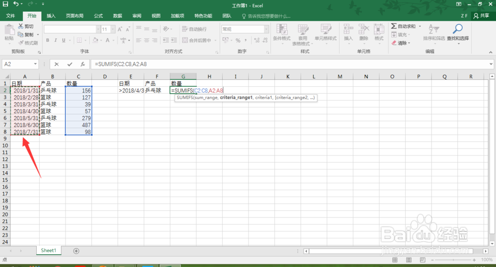Open the File (文件) tab
The width and height of the screenshot is (496, 267).
(x=10, y=16)
